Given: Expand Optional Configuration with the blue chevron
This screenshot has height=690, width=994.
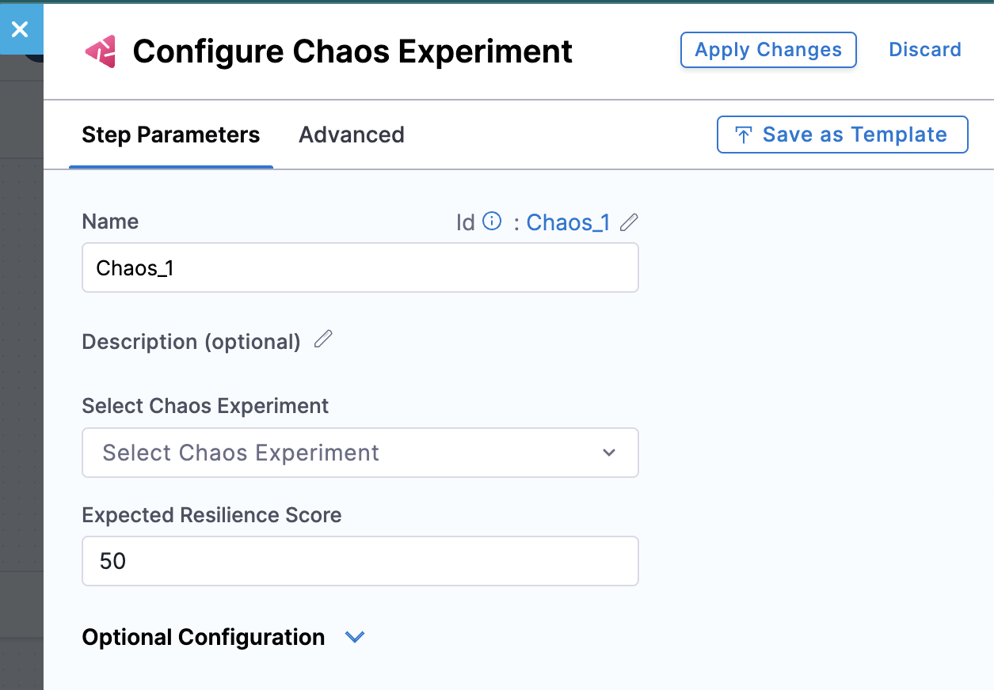Looking at the screenshot, I should pos(355,637).
